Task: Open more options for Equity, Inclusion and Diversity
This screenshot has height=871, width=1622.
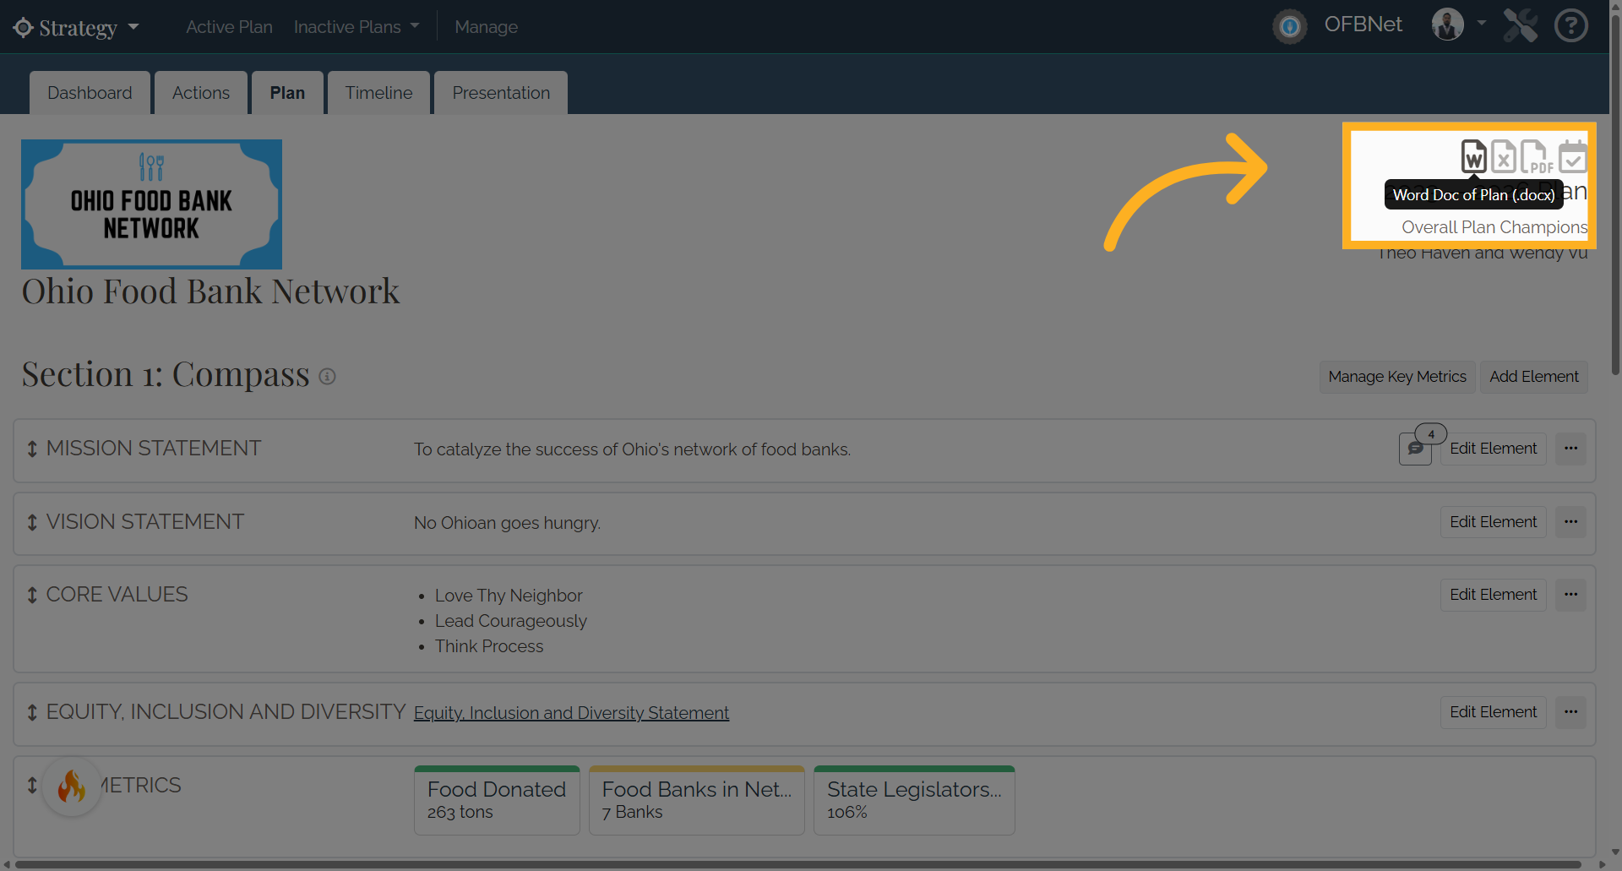Action: (x=1570, y=712)
